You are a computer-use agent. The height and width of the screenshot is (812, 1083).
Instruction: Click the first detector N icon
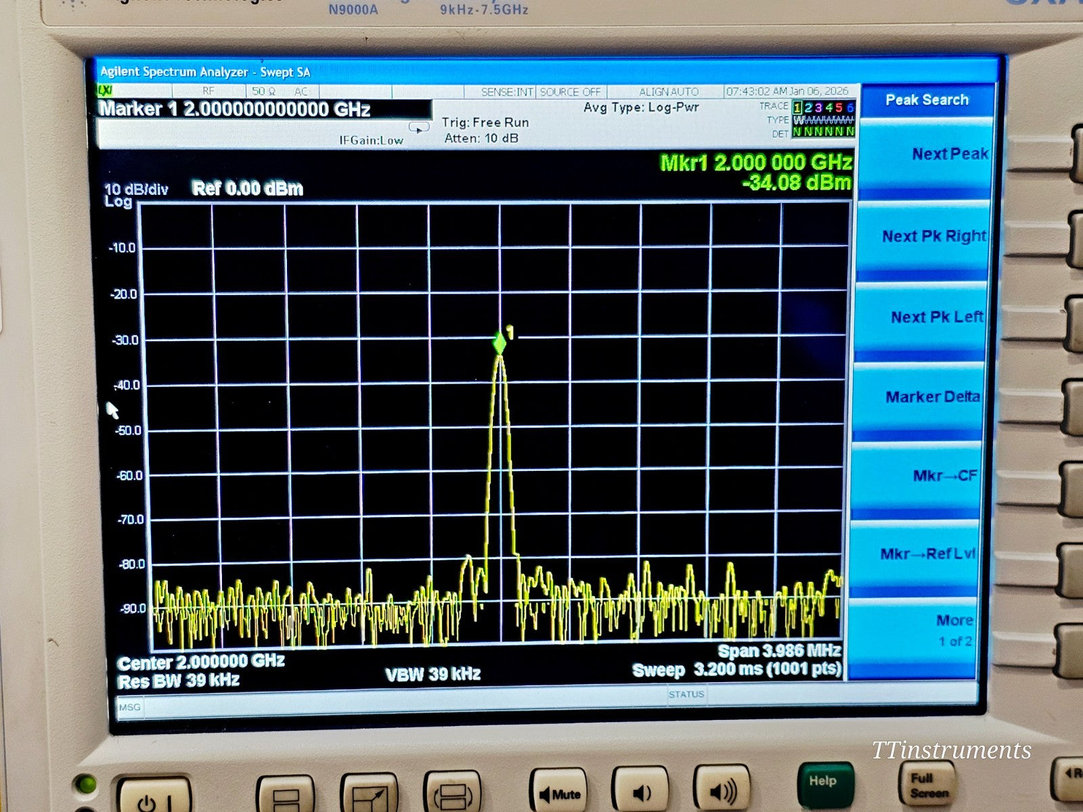[x=798, y=131]
